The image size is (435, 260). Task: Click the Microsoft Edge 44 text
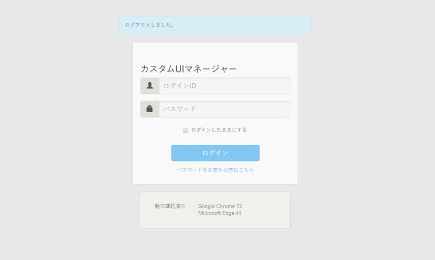(220, 213)
